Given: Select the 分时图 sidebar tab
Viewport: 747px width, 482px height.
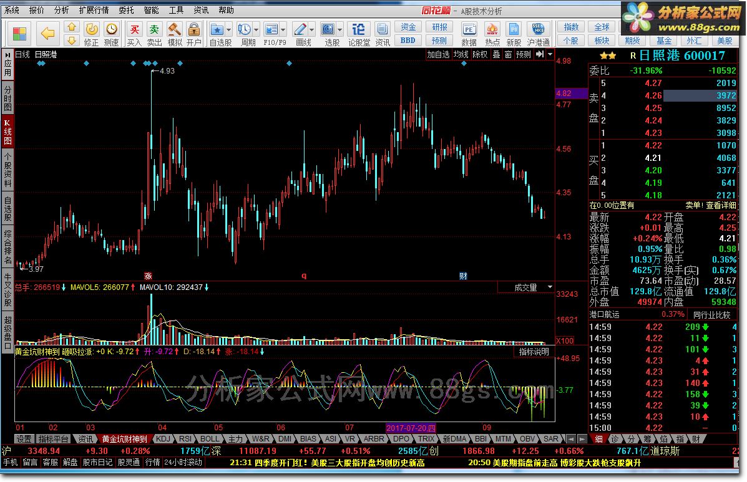Looking at the screenshot, I should point(7,97).
